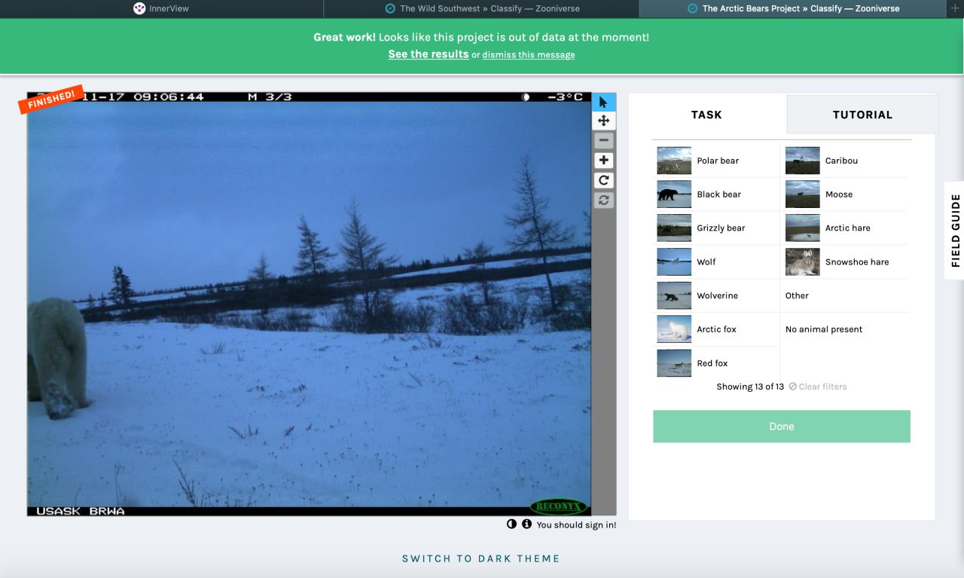Zoom in on the subject image
Screen dimensions: 964x578
coord(603,161)
